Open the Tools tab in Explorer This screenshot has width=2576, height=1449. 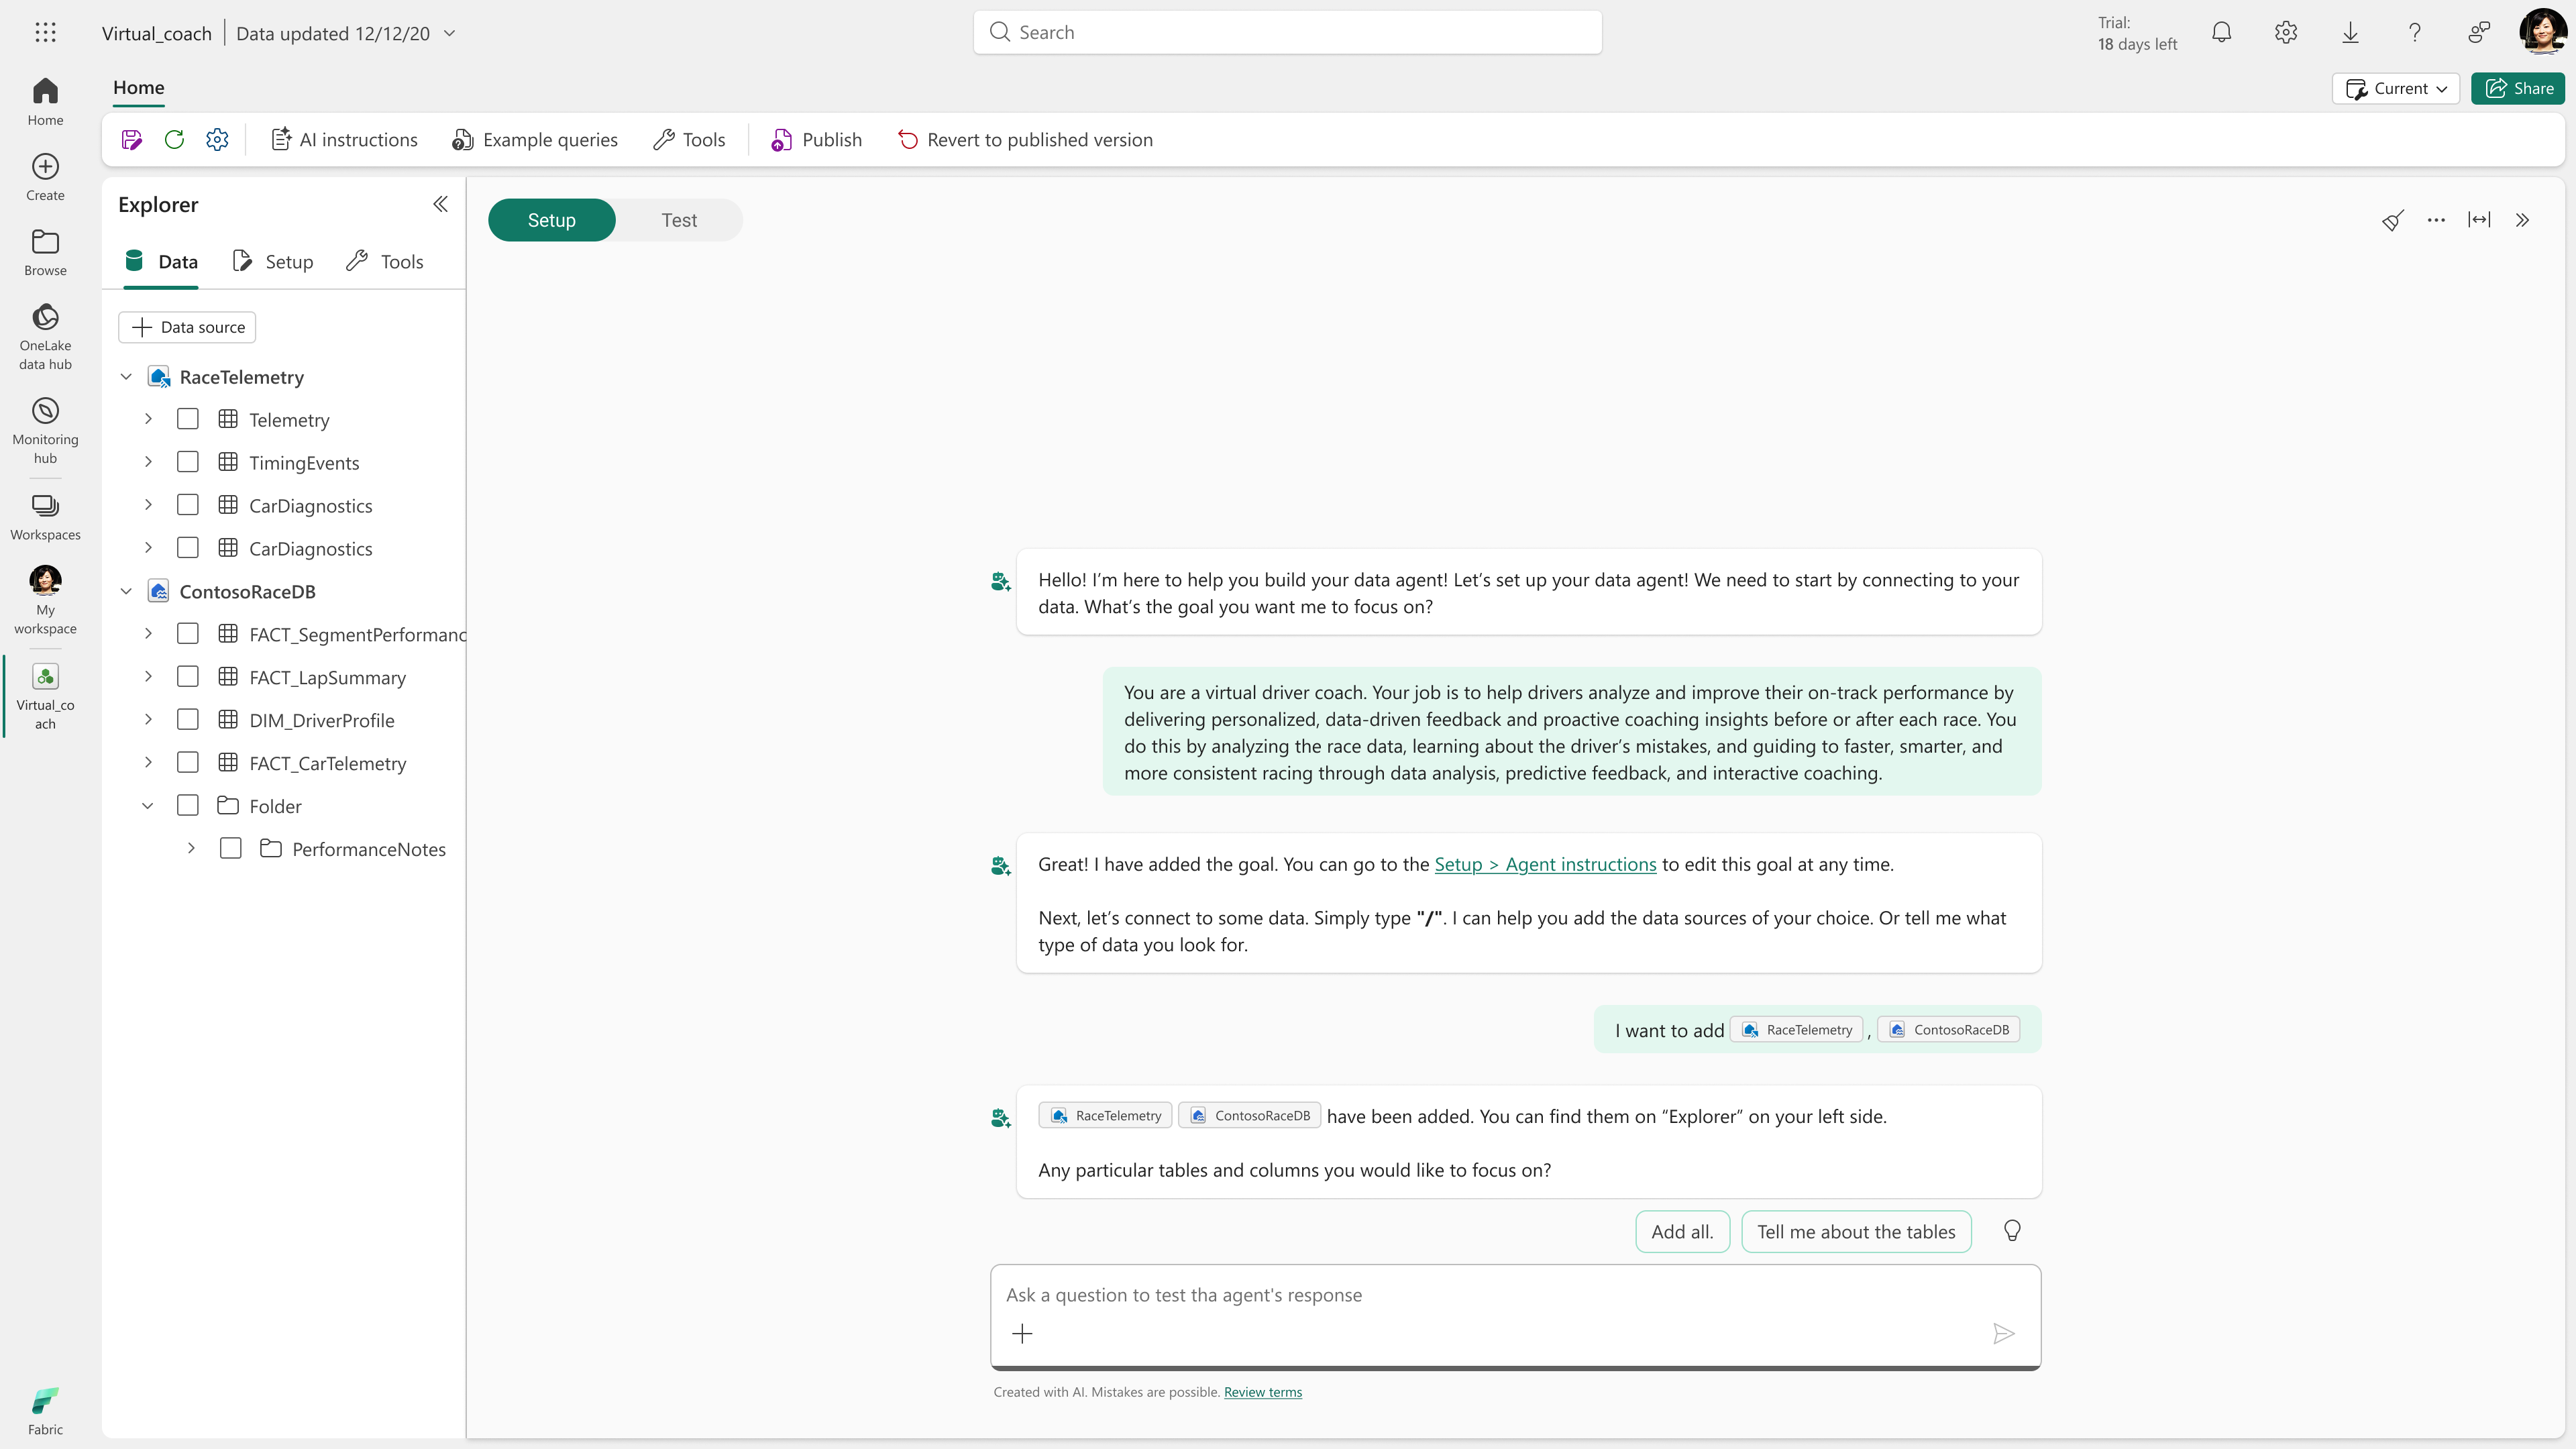click(x=385, y=262)
